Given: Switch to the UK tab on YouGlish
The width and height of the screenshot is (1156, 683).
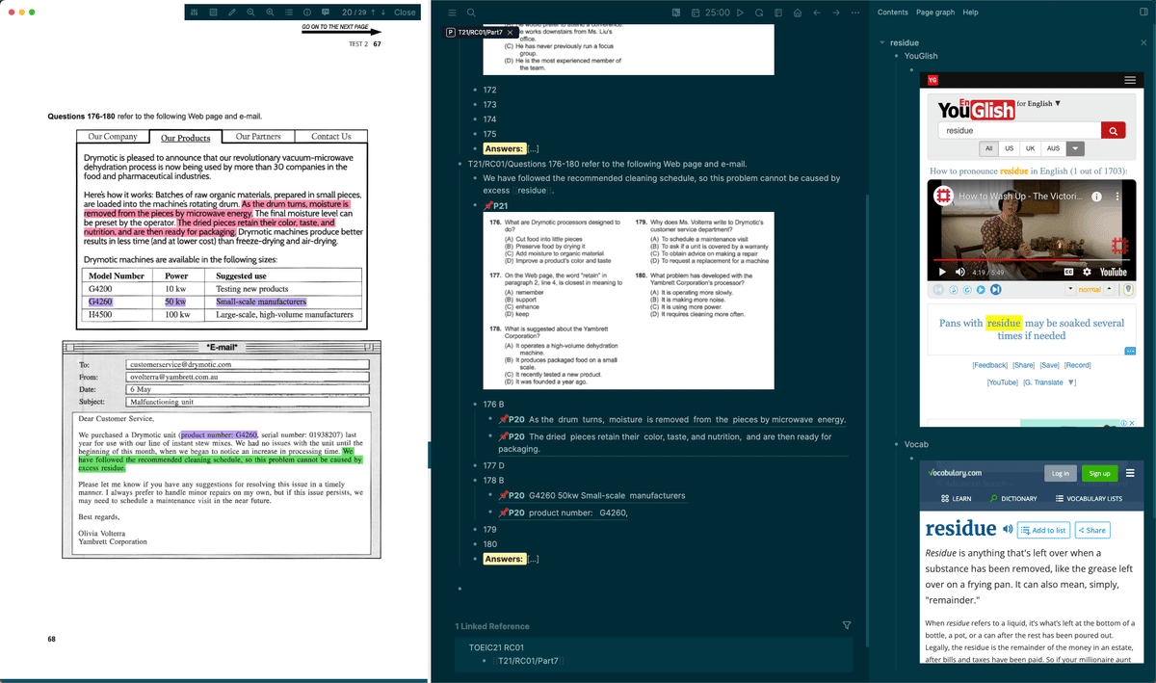Looking at the screenshot, I should point(1029,149).
